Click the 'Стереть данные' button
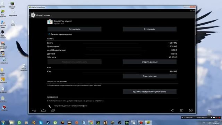The width and height of the screenshot is (222, 125). [150, 62]
